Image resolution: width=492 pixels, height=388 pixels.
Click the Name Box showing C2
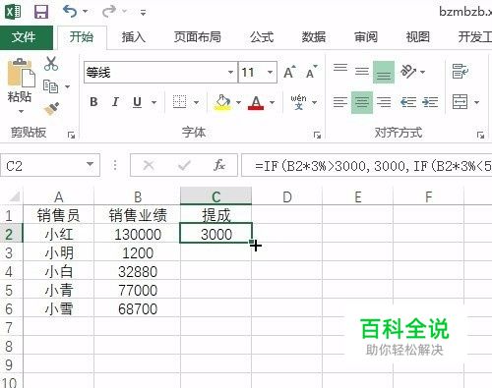coord(50,165)
